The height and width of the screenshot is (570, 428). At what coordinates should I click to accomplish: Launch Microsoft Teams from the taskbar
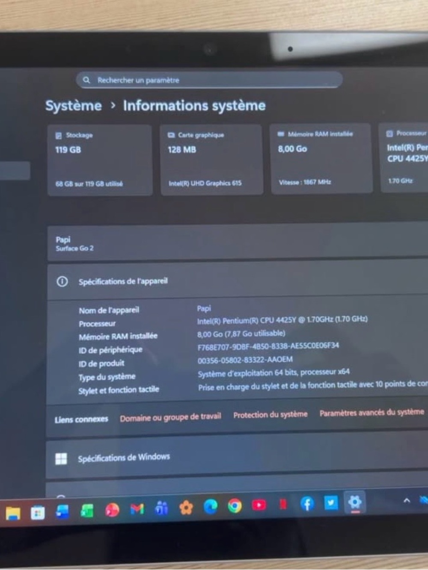tap(161, 508)
